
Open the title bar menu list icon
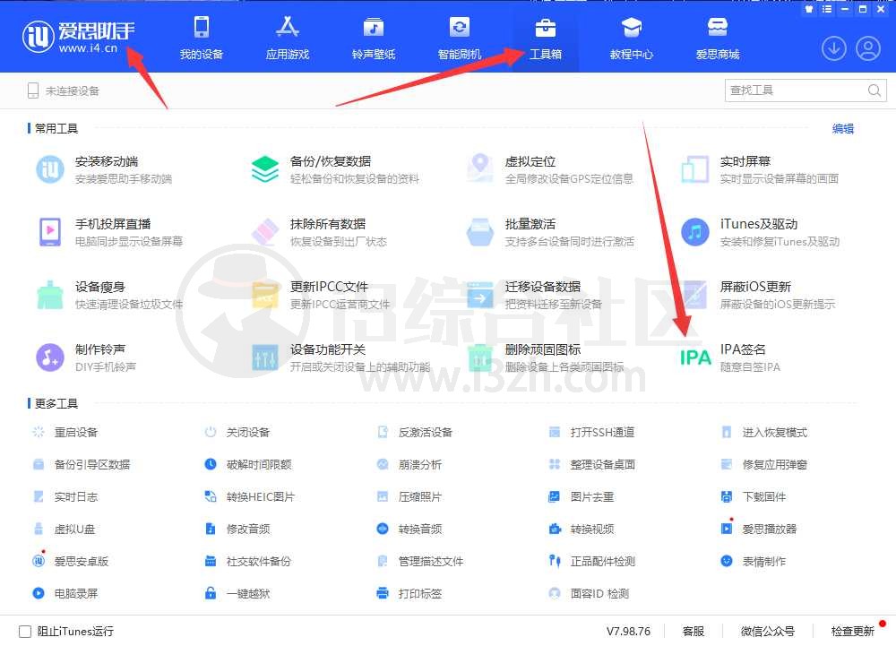[x=827, y=9]
